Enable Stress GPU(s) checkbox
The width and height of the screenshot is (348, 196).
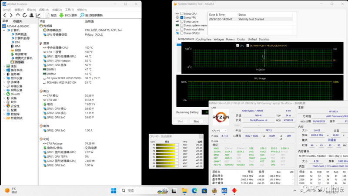pos(182,33)
